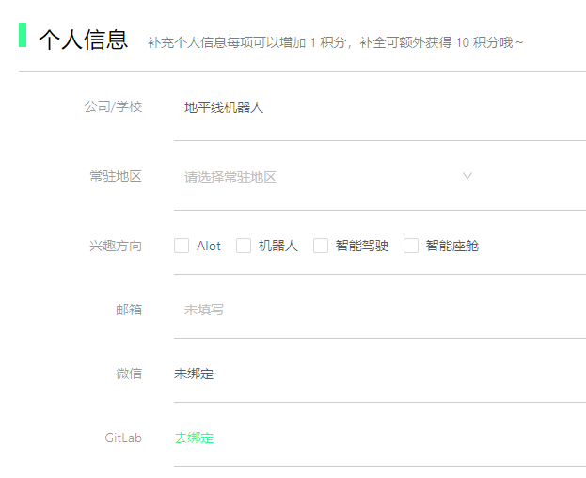This screenshot has width=586, height=478.
Task: Click the 未绑定 WeChat status text
Action: click(194, 374)
